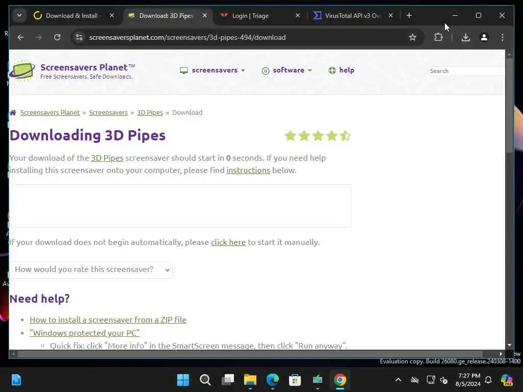523x392 pixels.
Task: Open the Extensions puzzle icon
Action: point(438,37)
